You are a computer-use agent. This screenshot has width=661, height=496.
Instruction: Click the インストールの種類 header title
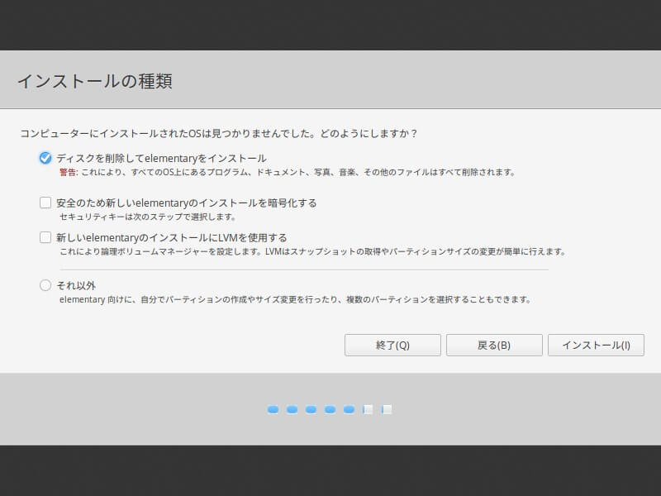coord(94,81)
